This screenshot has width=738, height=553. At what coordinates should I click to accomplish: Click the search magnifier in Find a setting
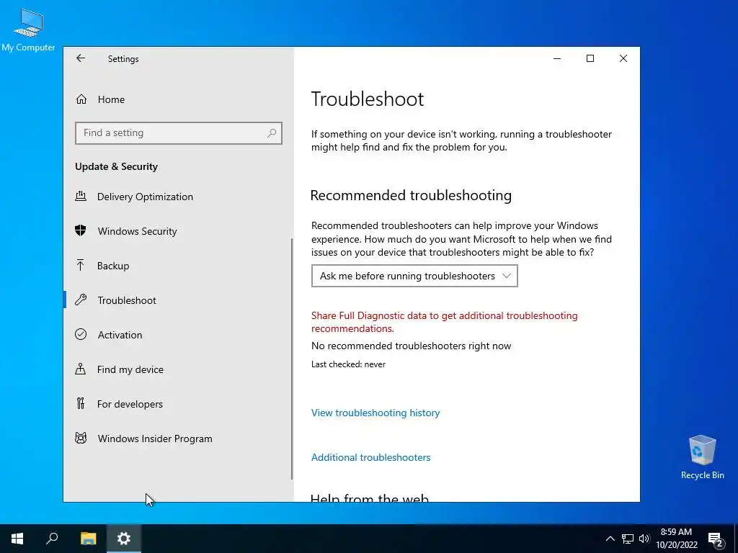[x=272, y=133]
